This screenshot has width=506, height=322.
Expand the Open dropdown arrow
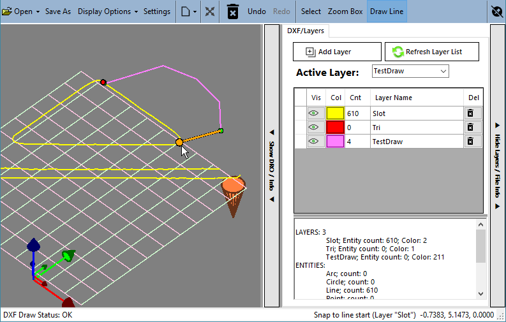click(x=38, y=11)
